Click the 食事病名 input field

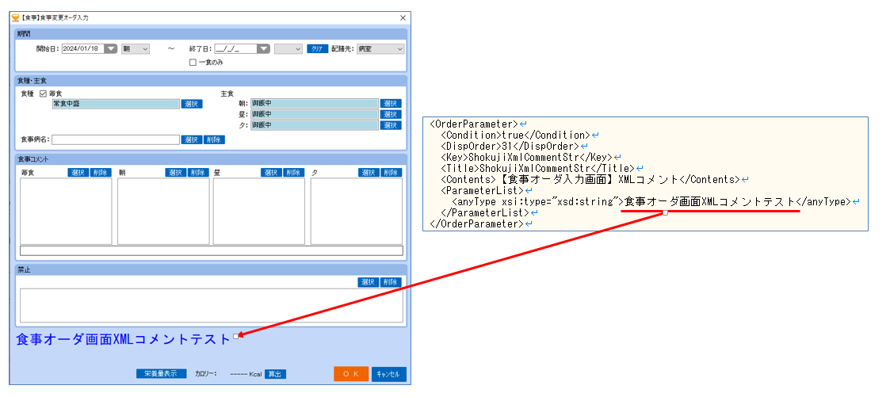(116, 139)
